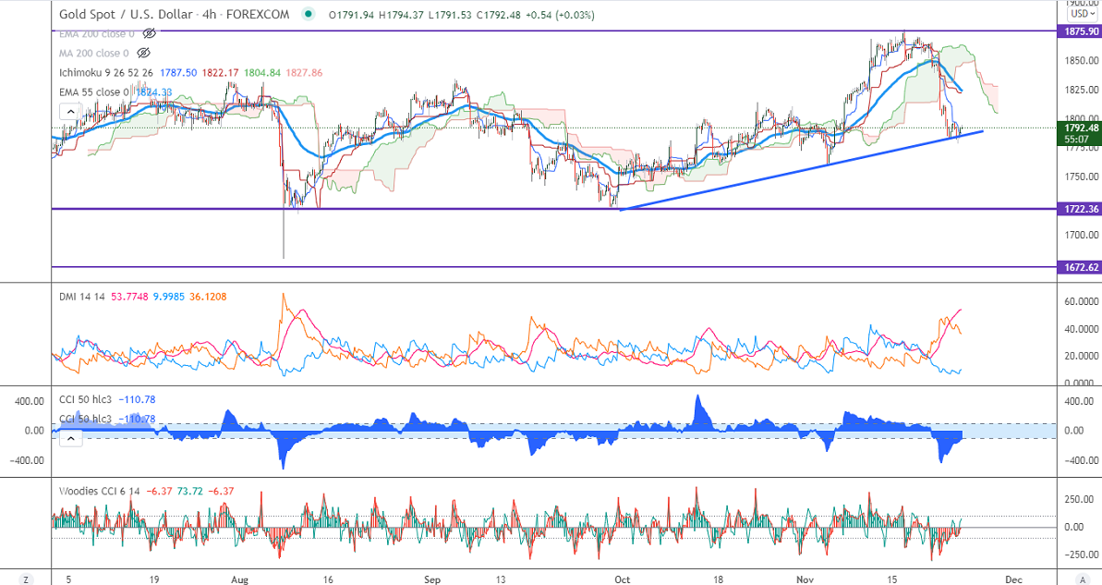This screenshot has width=1102, height=585.
Task: Click the Ichimoku value 1822.17
Action: click(x=220, y=72)
